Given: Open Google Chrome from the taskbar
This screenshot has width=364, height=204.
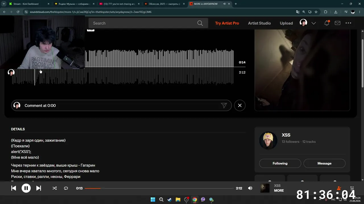Looking at the screenshot, I should 195,199.
